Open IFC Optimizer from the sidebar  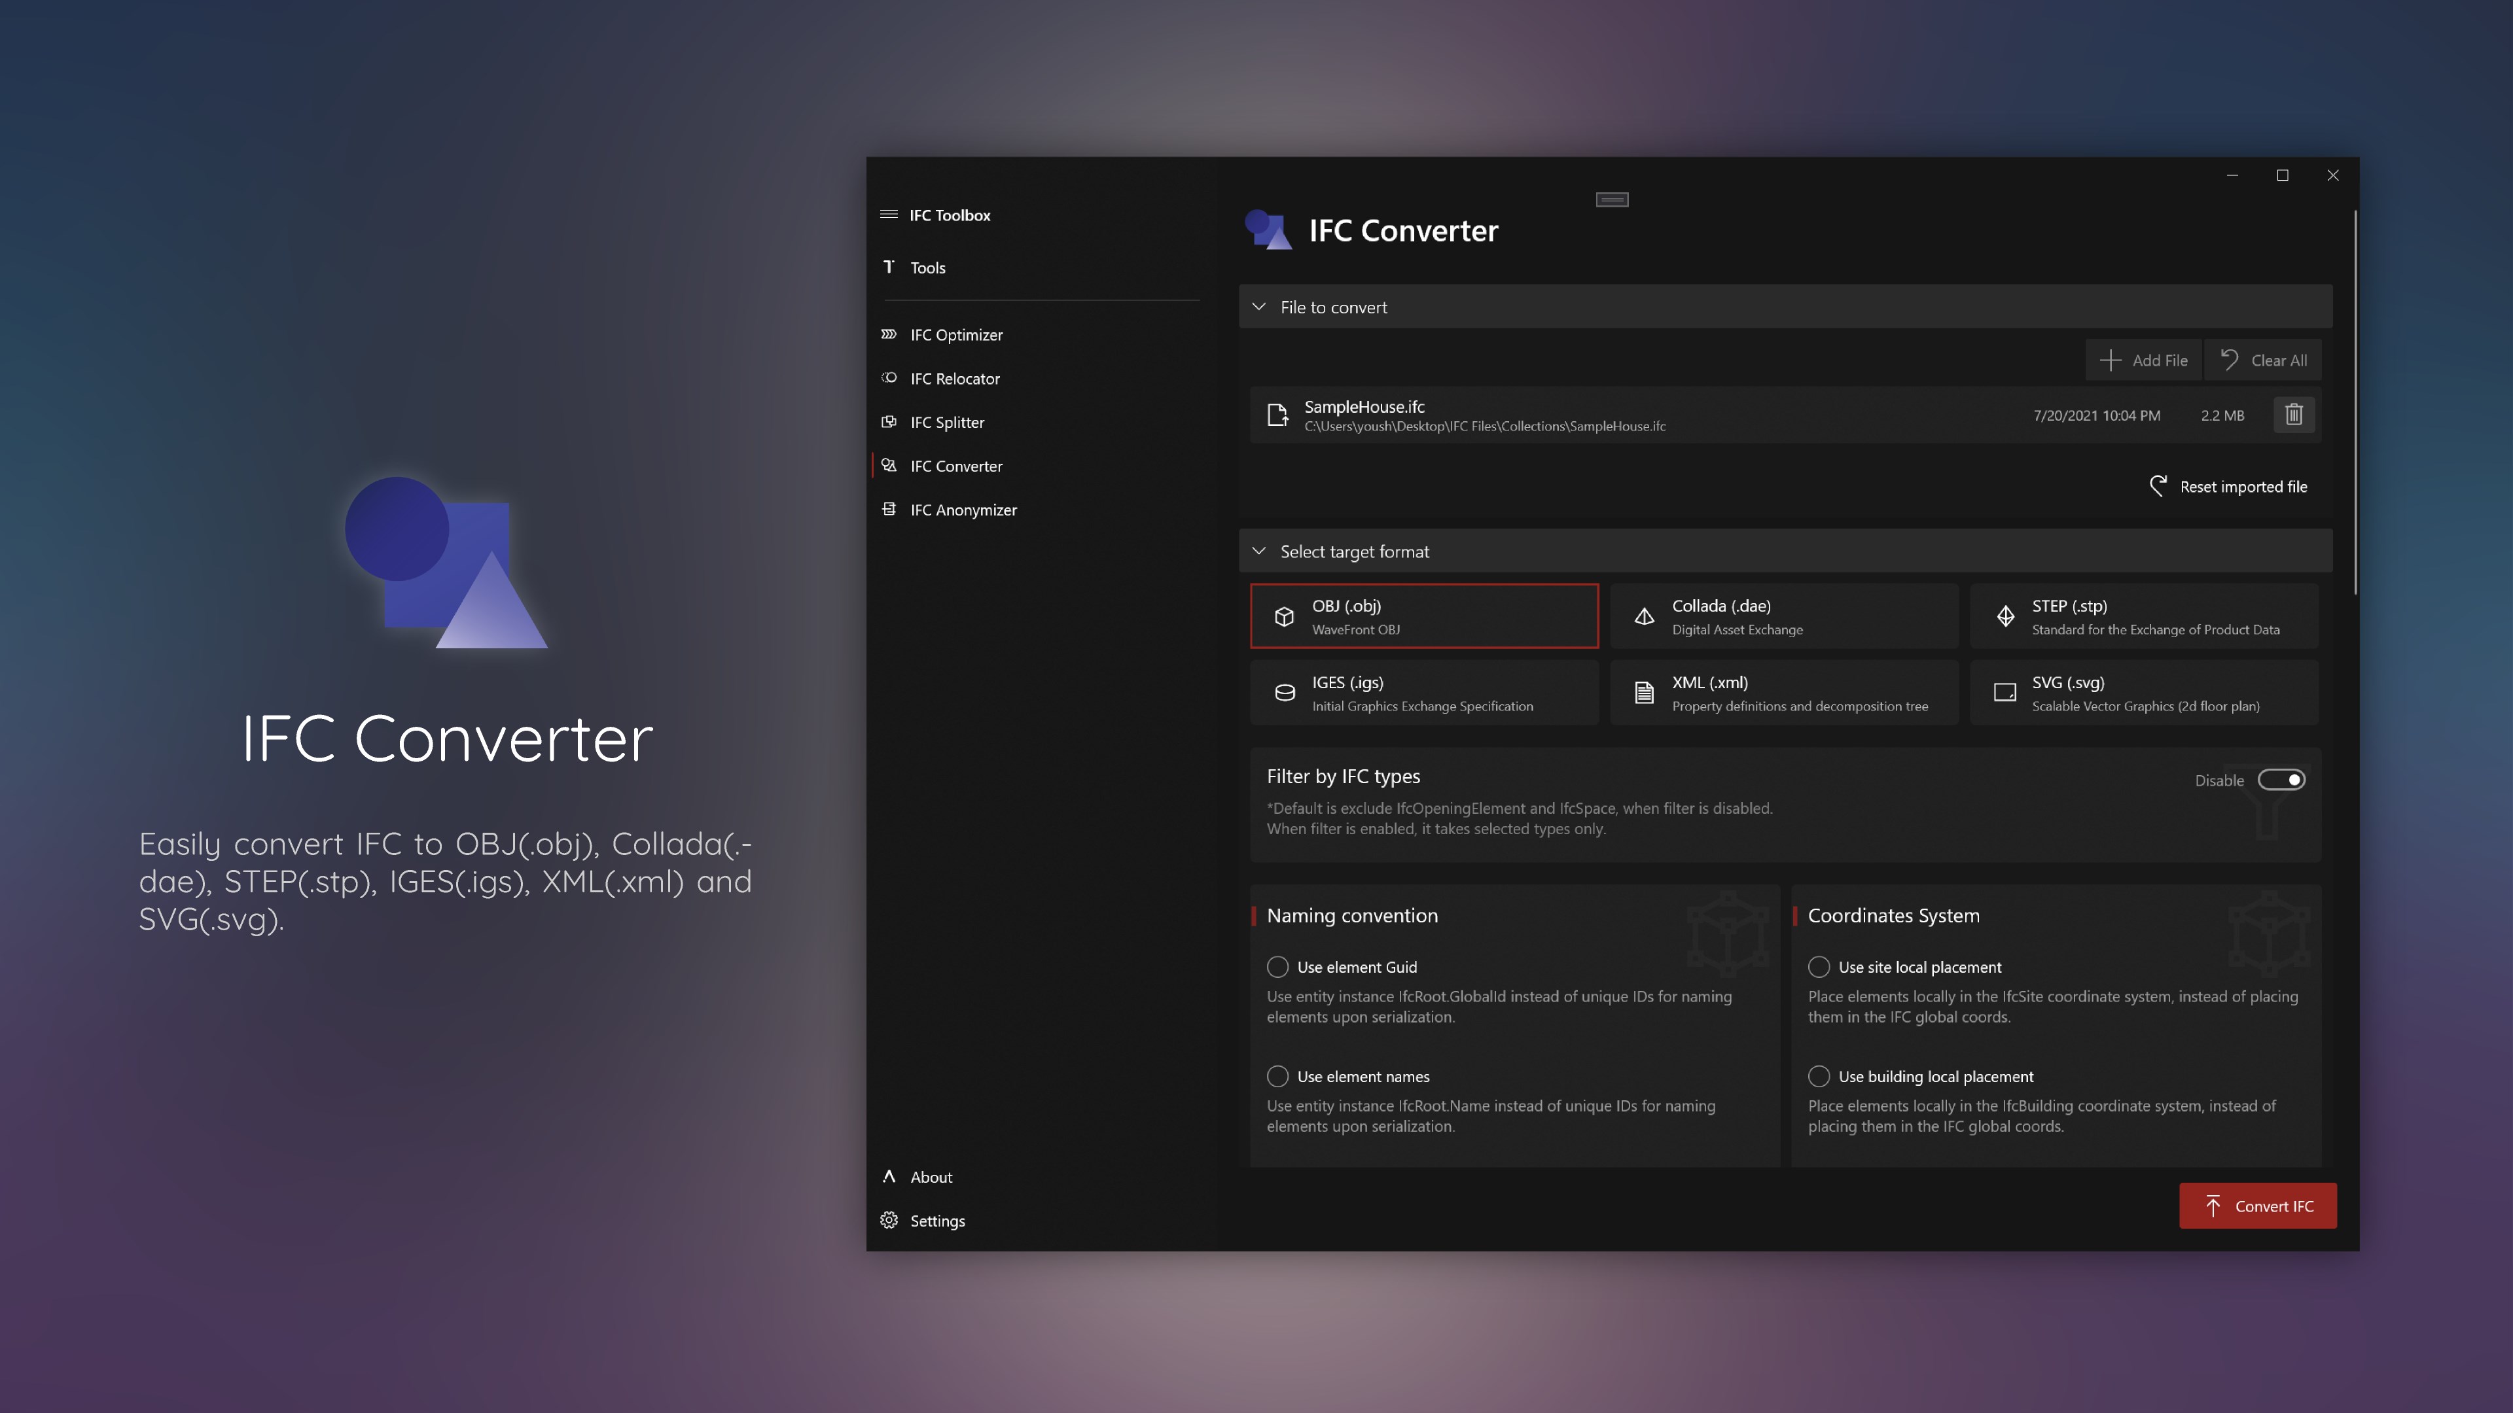(x=956, y=334)
